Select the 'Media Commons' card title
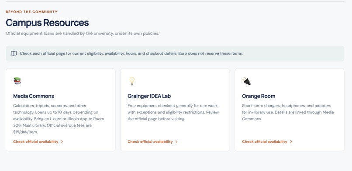 click(34, 96)
